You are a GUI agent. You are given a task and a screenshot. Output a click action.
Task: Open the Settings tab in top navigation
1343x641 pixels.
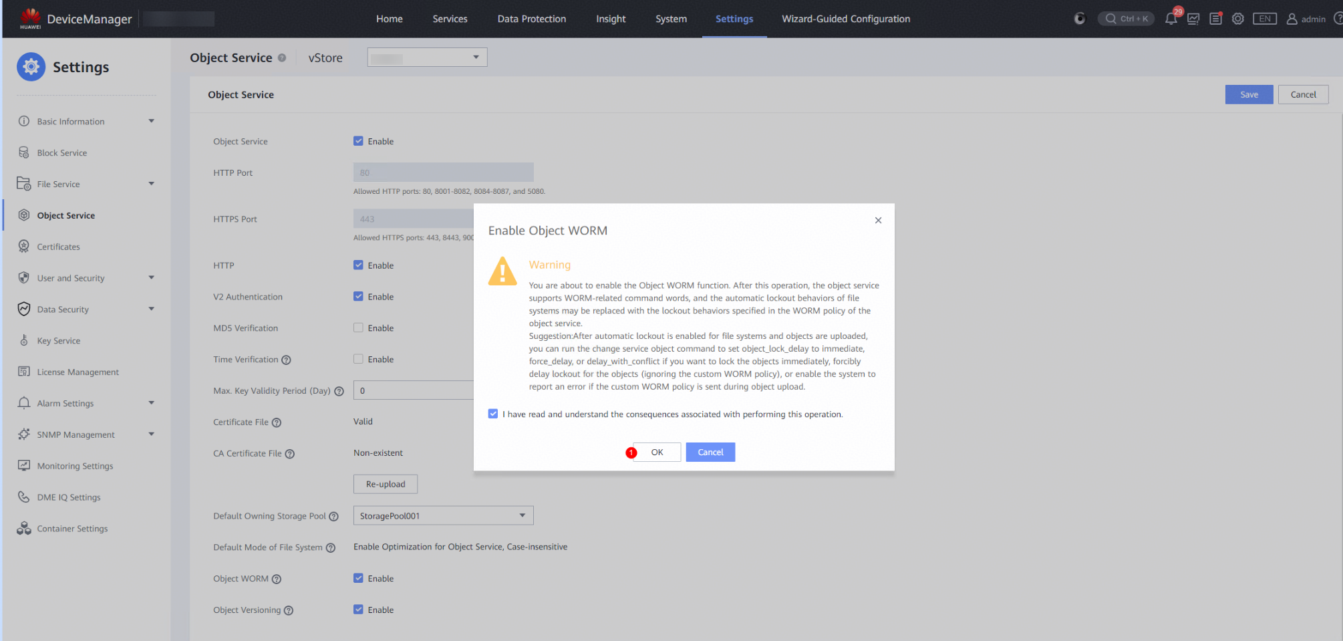734,19
